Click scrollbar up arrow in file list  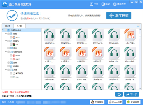140,29
